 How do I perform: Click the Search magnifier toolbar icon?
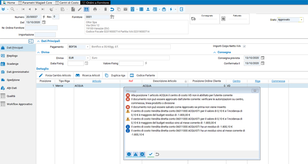point(12,9)
